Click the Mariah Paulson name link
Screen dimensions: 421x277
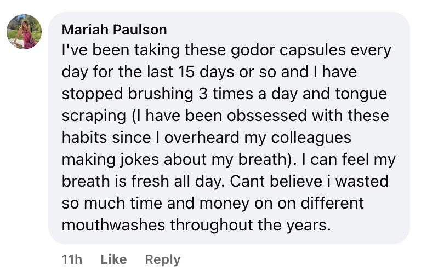tap(114, 29)
